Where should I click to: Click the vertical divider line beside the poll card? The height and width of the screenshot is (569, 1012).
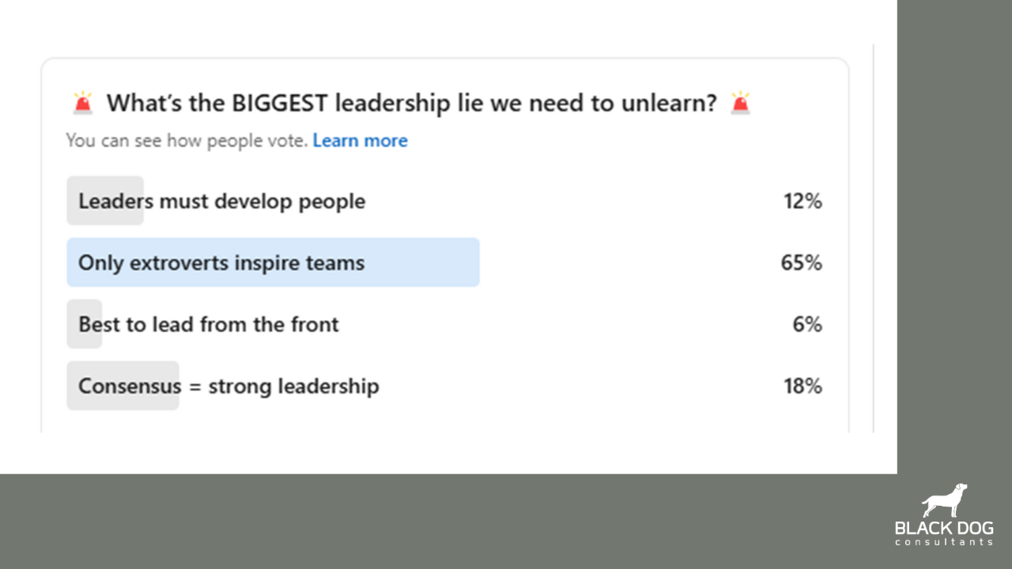[874, 237]
